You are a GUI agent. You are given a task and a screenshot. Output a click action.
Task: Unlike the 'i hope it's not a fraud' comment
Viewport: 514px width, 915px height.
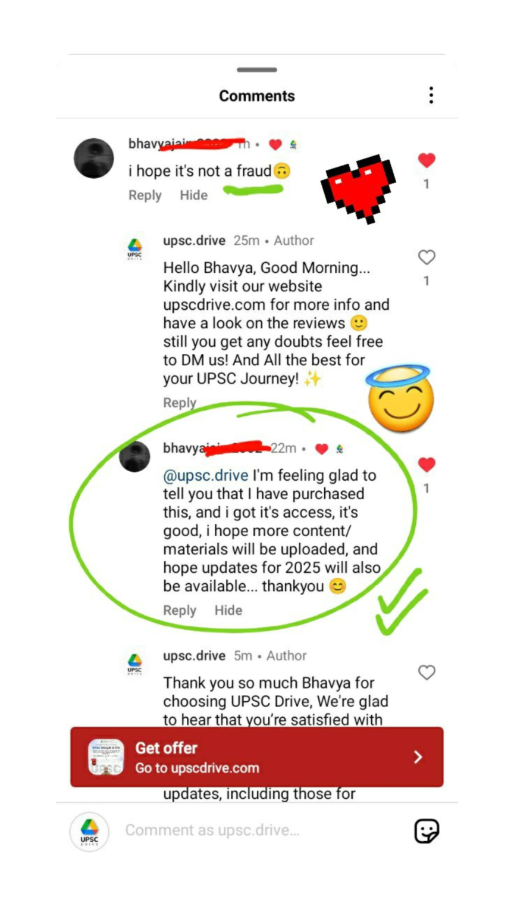pyautogui.click(x=427, y=160)
